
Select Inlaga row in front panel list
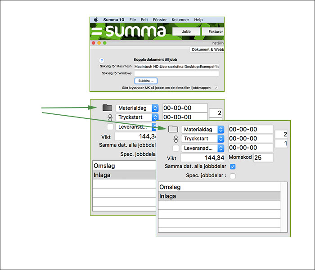pos(220,196)
